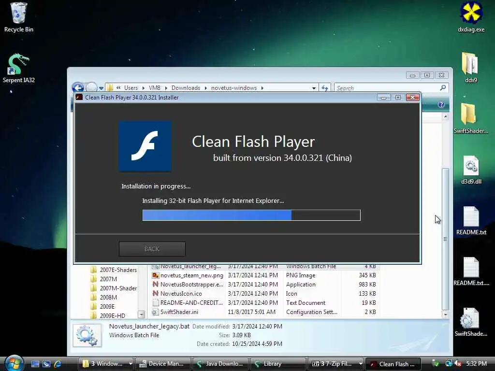Click the Explorer back navigation arrow

tap(78, 88)
